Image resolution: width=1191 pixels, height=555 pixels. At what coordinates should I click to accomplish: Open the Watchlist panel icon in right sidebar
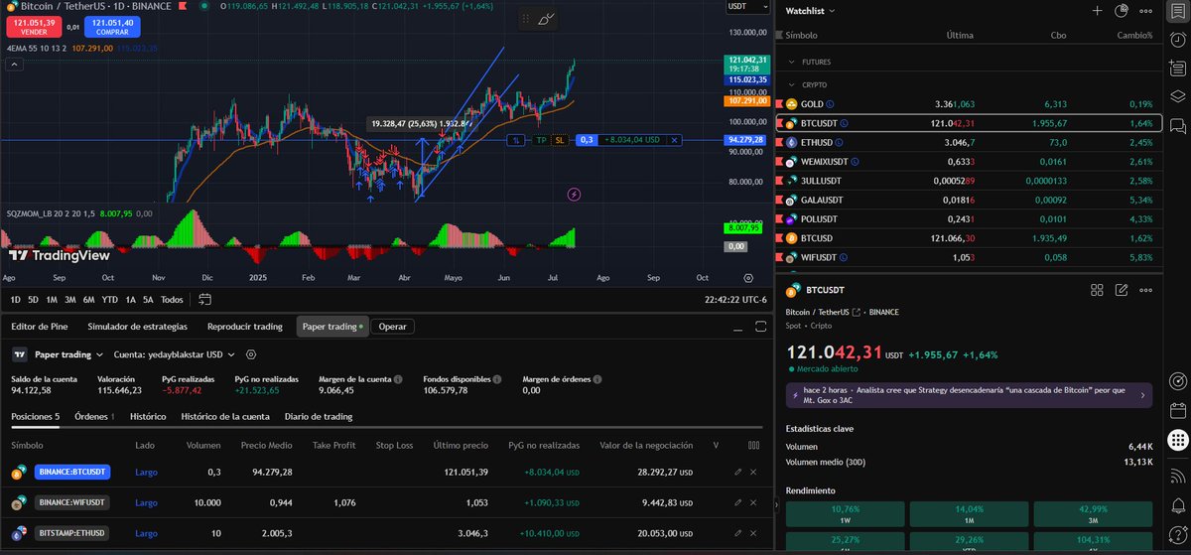(1177, 12)
